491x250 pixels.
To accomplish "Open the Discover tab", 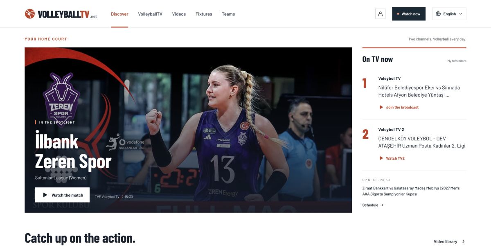I will coord(119,14).
